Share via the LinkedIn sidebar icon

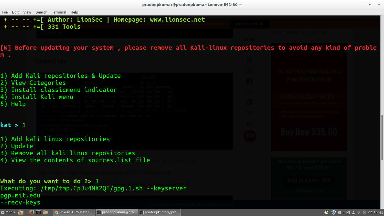249,123
